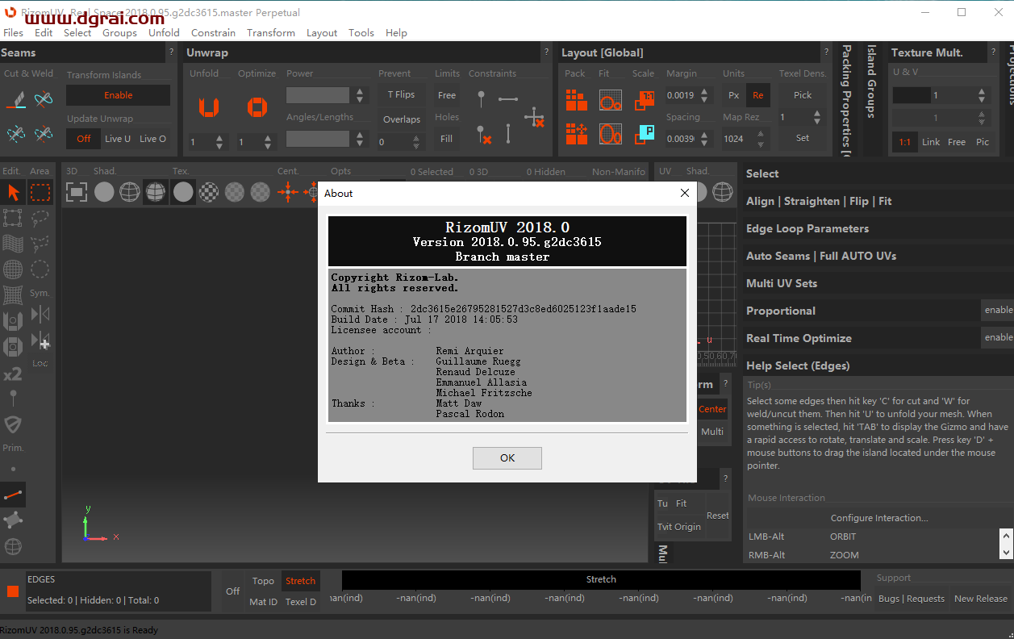The image size is (1014, 639).
Task: Click the Unfold iterations stepper
Action: coord(219,142)
